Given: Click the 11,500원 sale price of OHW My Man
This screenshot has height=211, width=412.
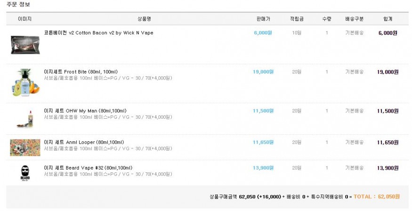Looking at the screenshot, I should [x=263, y=111].
